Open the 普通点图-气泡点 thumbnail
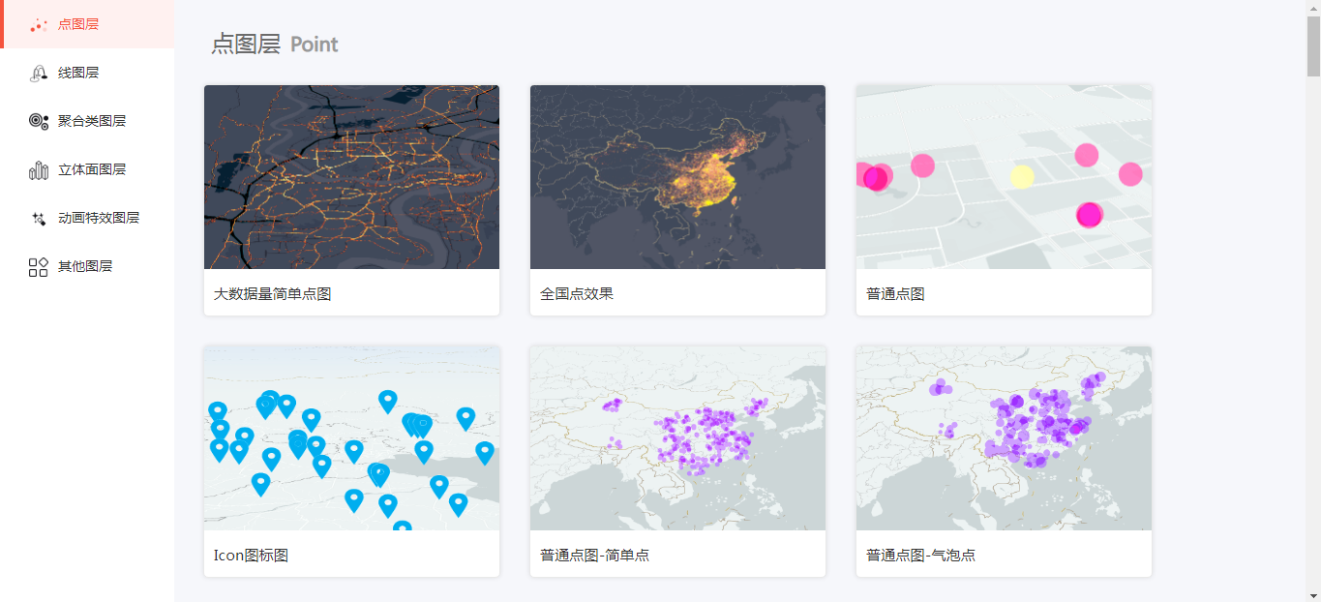 tap(1004, 438)
